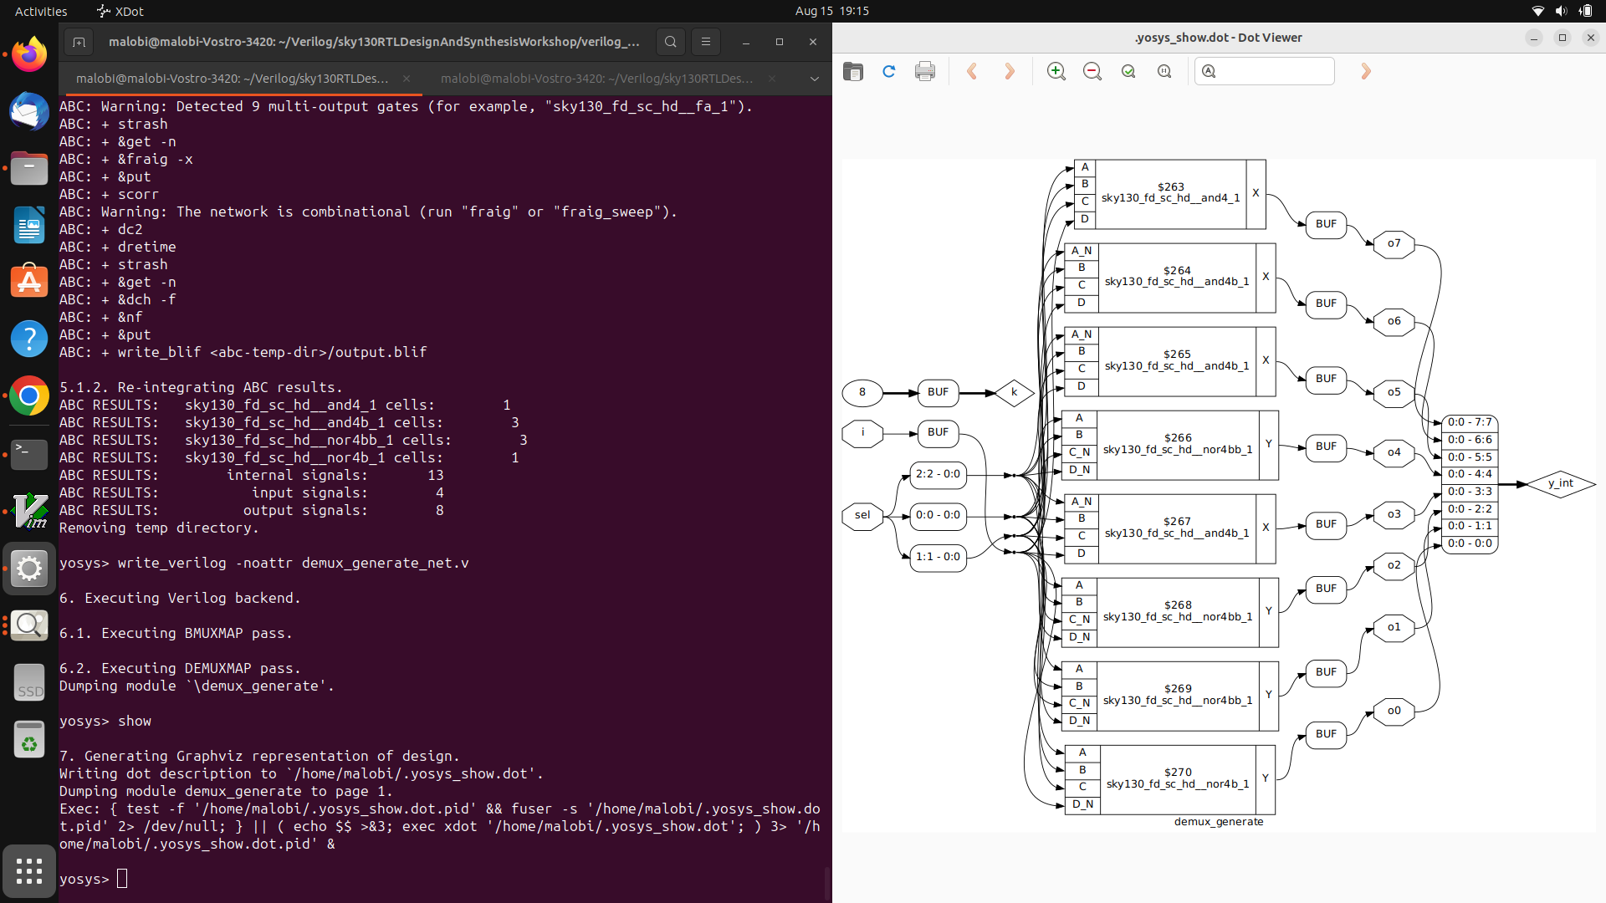Open a dot file in Dot Viewer
The image size is (1606, 903).
852,71
